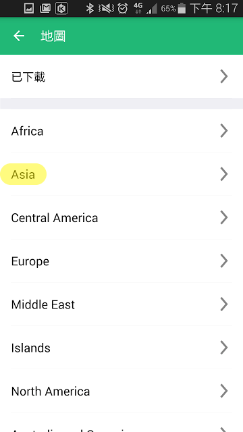Image resolution: width=243 pixels, height=432 pixels.
Task: Open the Bluetooth status icon
Action: (x=90, y=9)
